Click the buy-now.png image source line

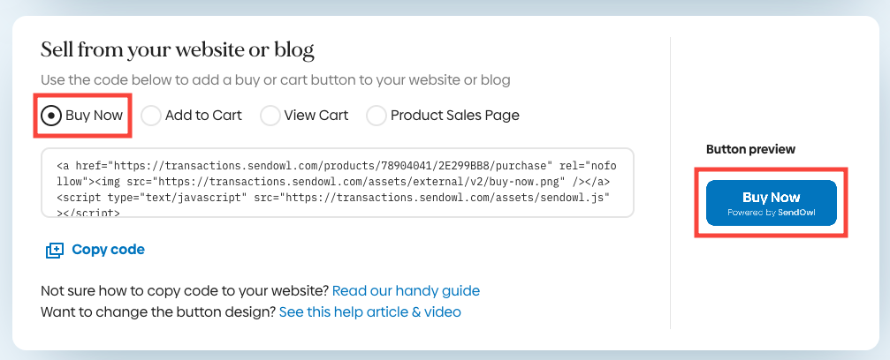(x=333, y=182)
